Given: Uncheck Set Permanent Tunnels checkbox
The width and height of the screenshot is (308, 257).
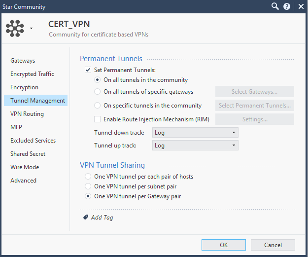Looking at the screenshot, I should 88,70.
